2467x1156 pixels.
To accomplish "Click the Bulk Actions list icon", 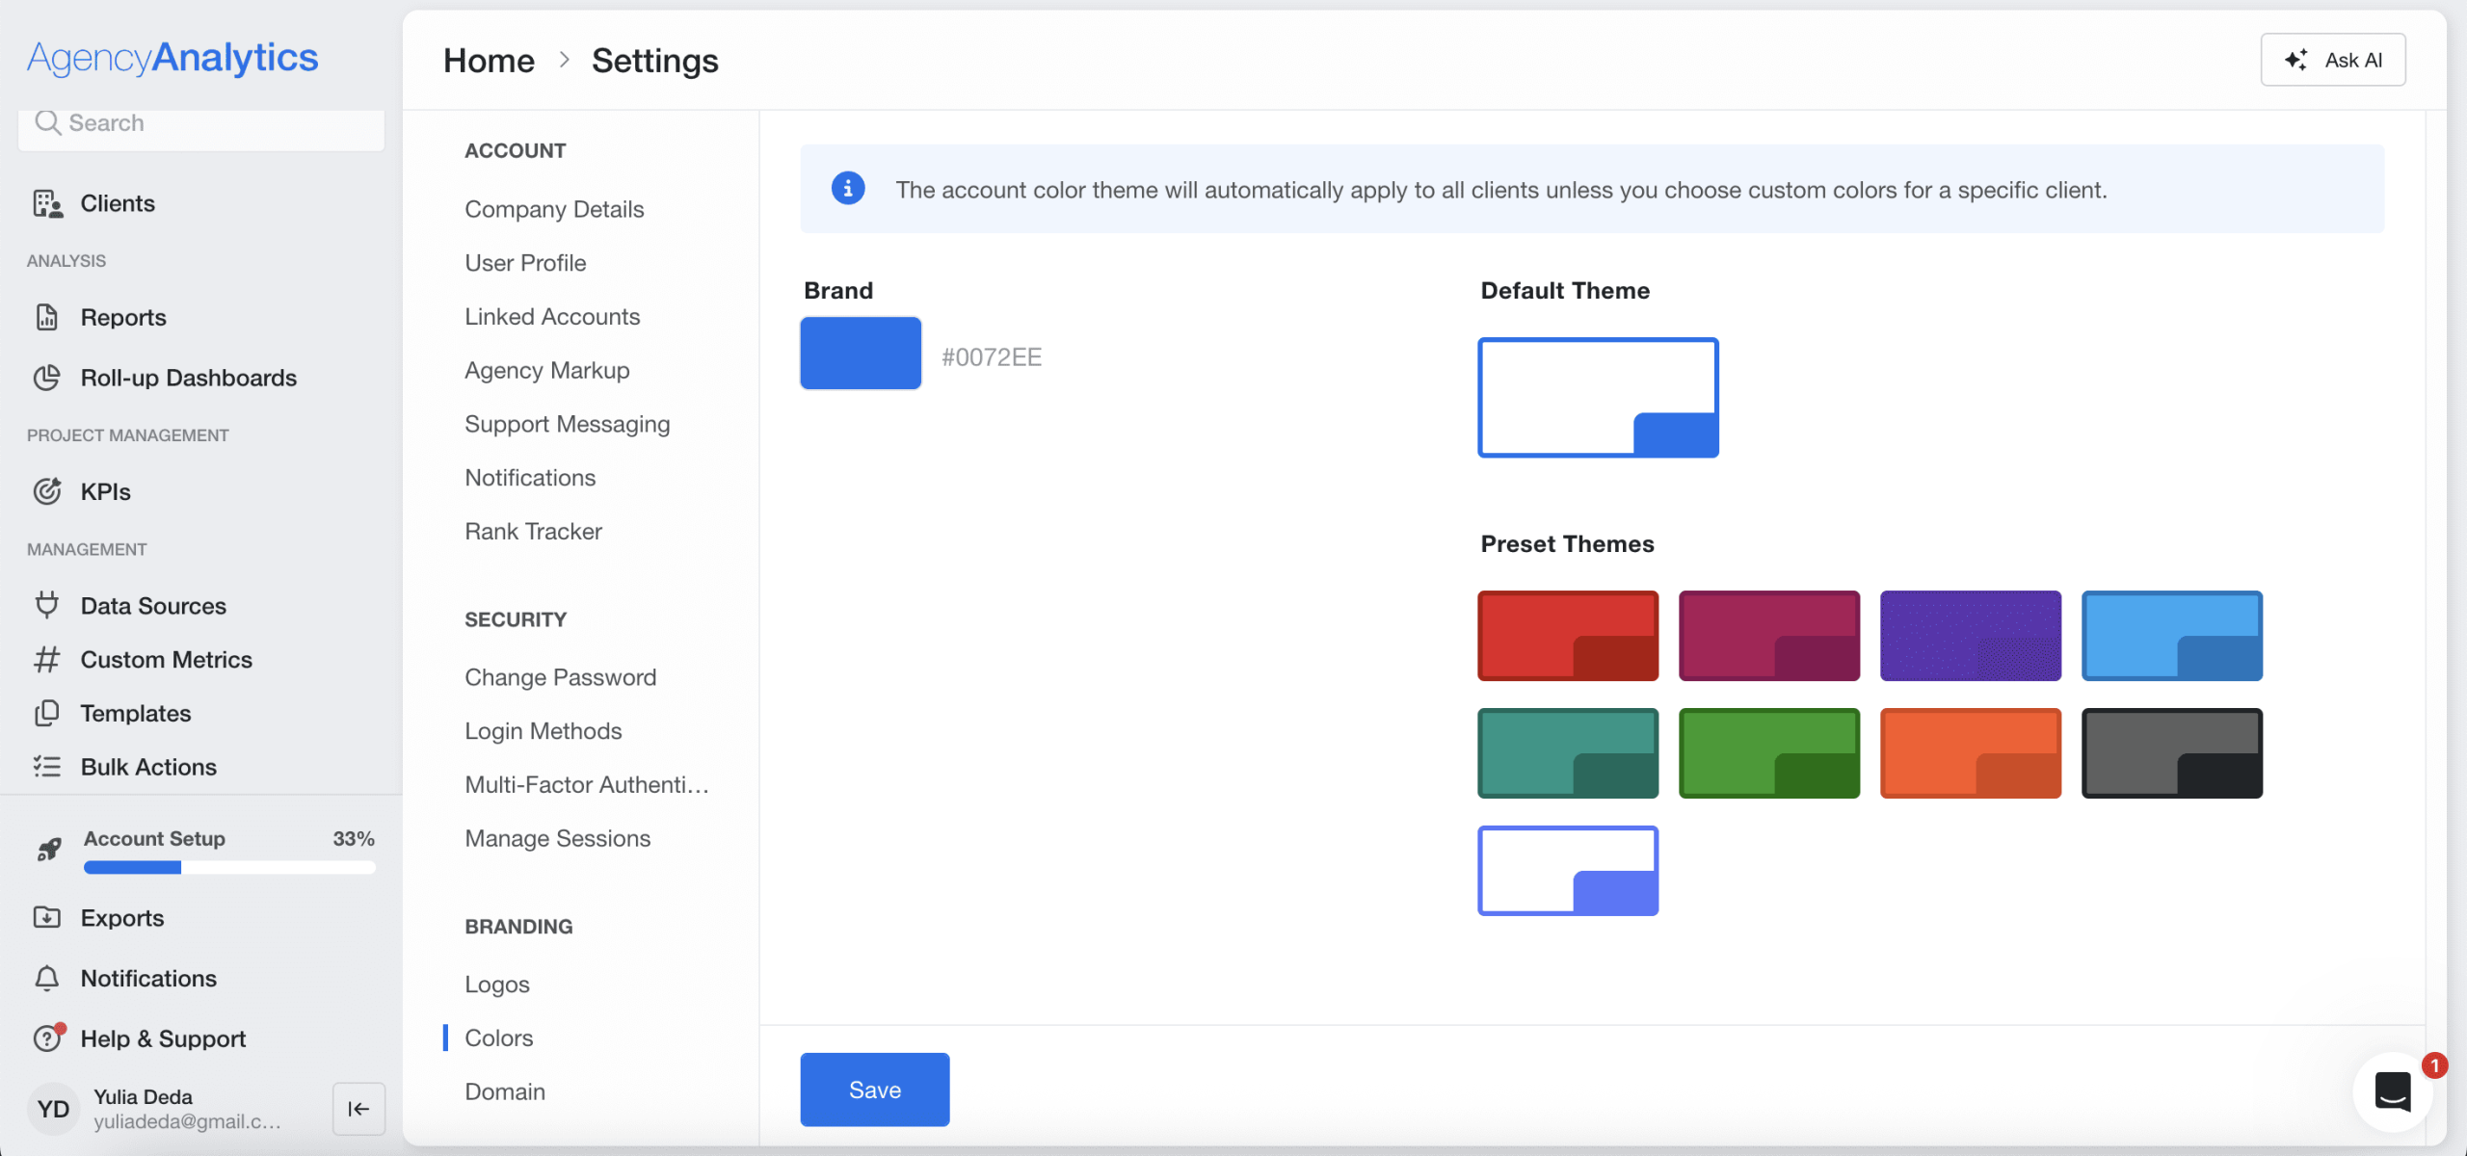I will pyautogui.click(x=47, y=767).
